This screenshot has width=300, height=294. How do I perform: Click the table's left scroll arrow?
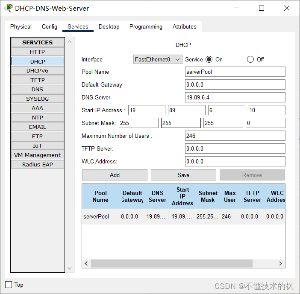(x=86, y=264)
